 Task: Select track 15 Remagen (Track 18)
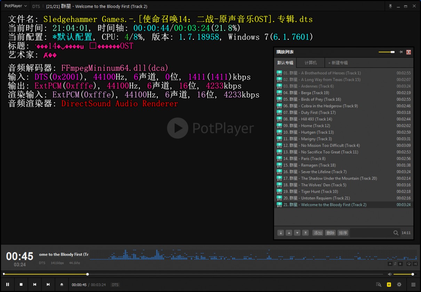coord(344,165)
